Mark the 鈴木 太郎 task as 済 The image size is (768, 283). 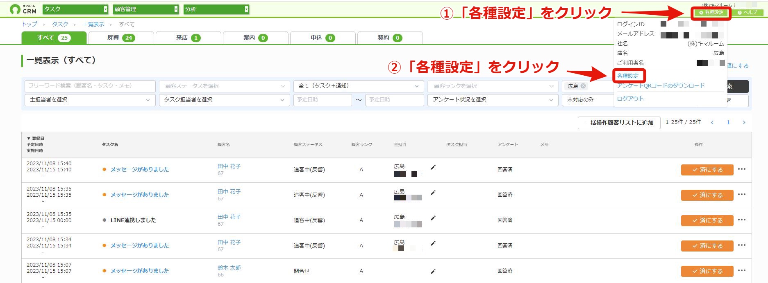click(707, 271)
